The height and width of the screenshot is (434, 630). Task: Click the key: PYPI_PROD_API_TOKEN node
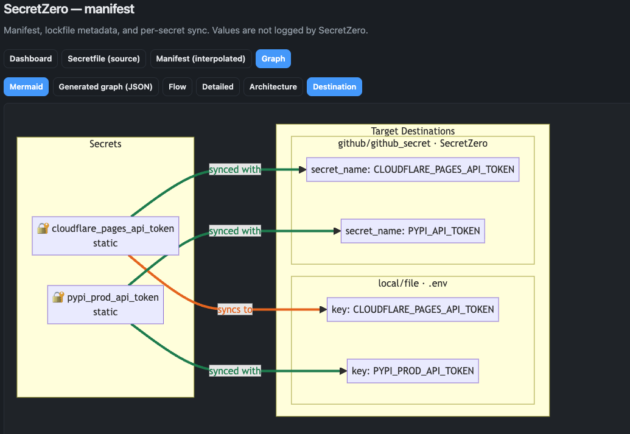tap(412, 371)
